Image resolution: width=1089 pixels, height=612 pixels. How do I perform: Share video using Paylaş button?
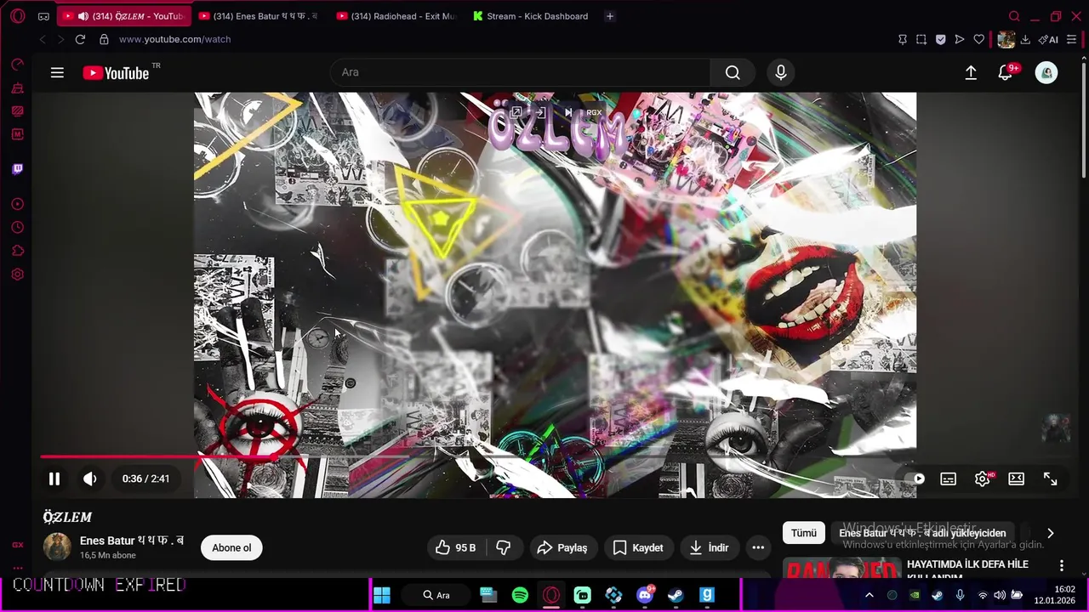point(562,548)
